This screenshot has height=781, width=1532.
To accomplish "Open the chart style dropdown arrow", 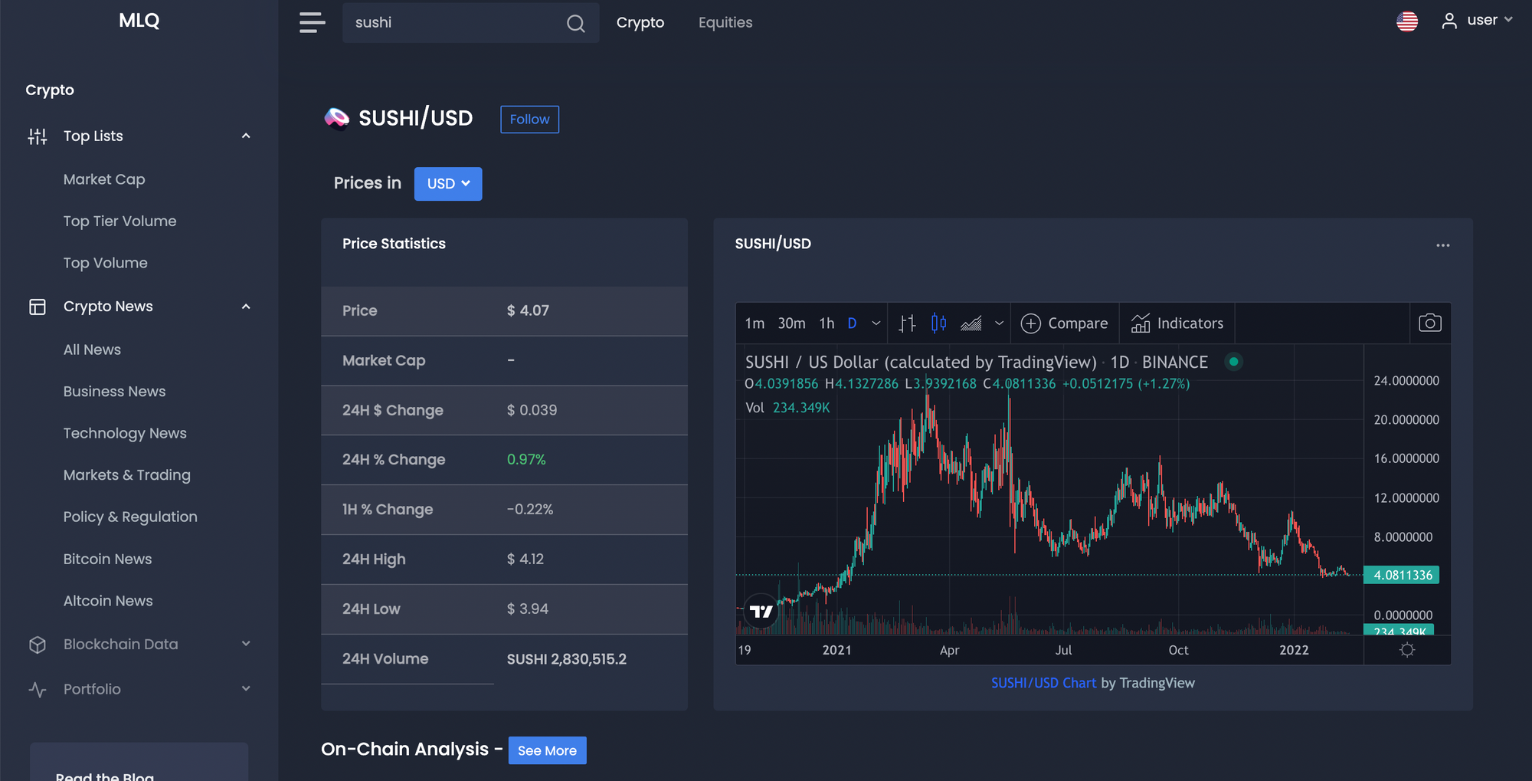I will (999, 323).
